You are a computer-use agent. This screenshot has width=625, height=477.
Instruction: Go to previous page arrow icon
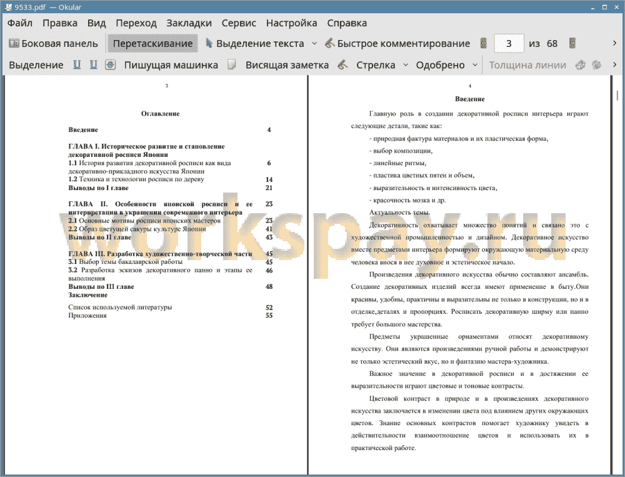pyautogui.click(x=484, y=43)
